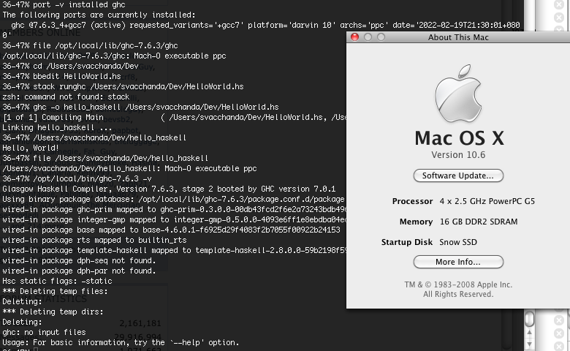Screen dimensions: 570x351
Task: Zoom the About This Mac window
Action: [x=381, y=37]
